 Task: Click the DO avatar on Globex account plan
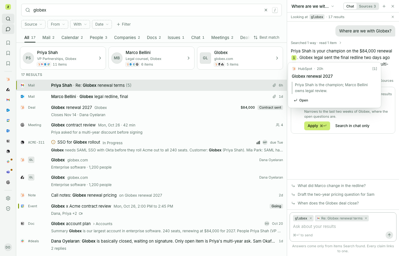point(267,224)
